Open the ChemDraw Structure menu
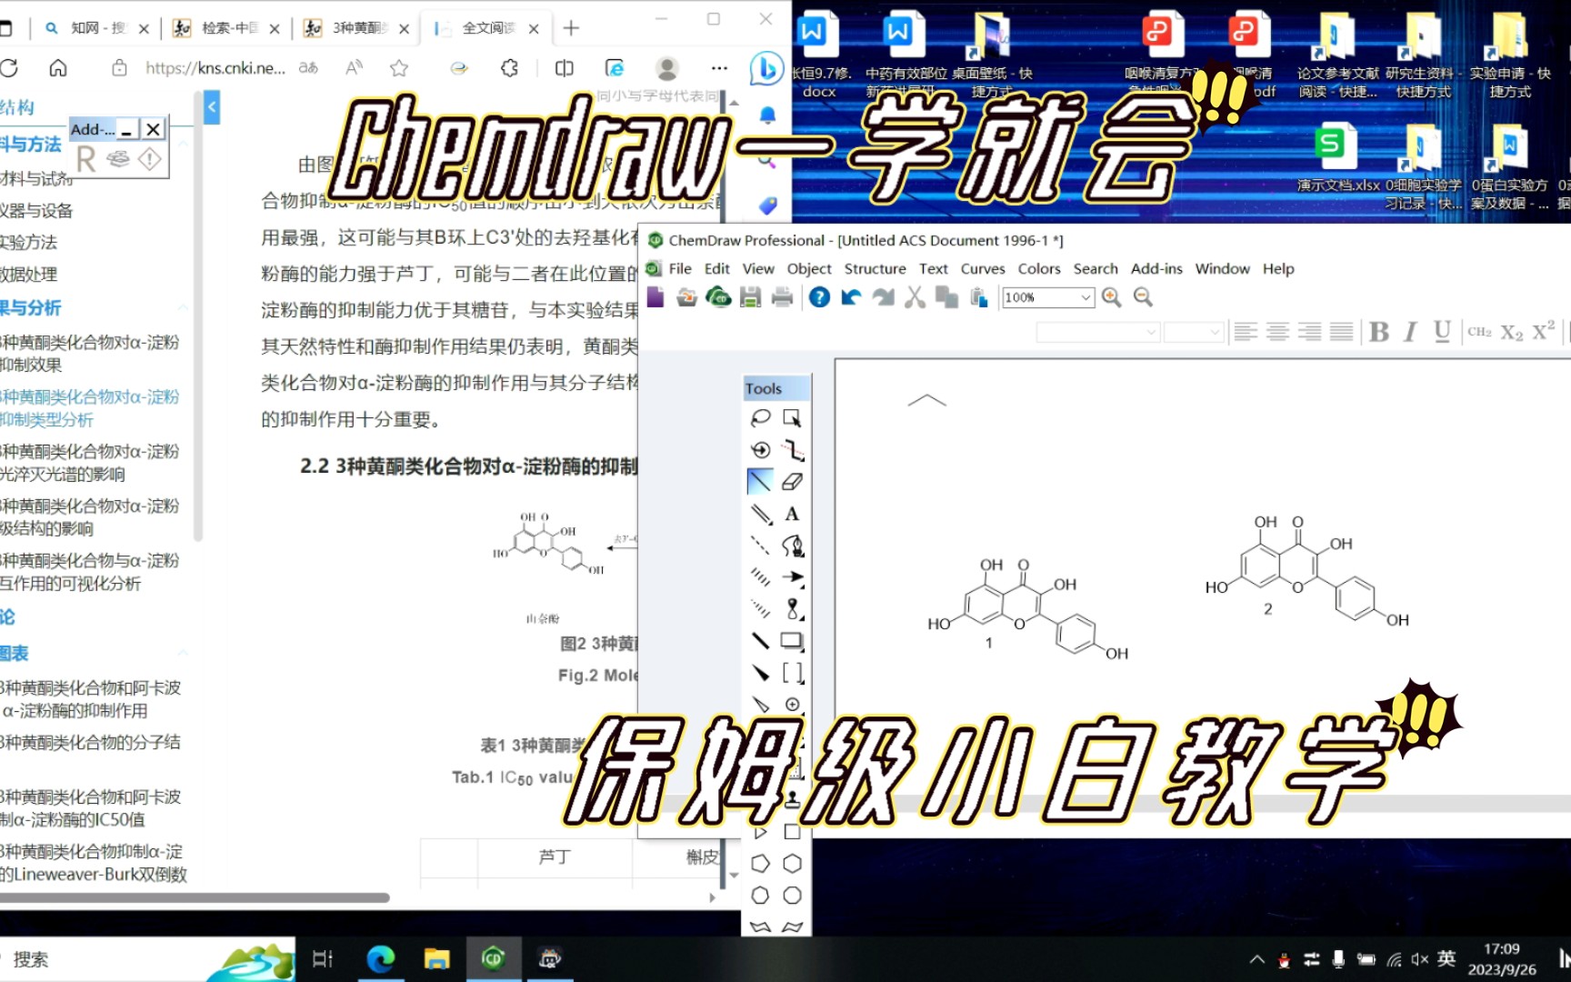Image resolution: width=1571 pixels, height=982 pixels. pyautogui.click(x=875, y=268)
